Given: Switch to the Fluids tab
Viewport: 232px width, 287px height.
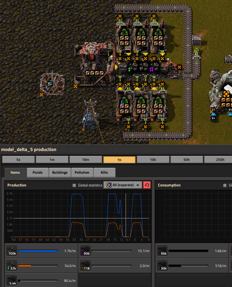Looking at the screenshot, I should [x=38, y=172].
